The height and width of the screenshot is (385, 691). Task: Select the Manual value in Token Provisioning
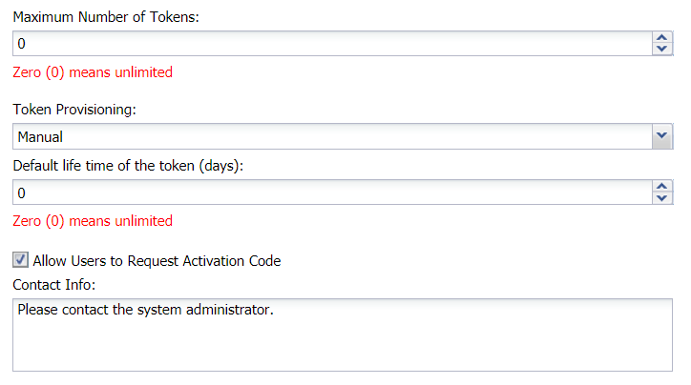coord(40,137)
